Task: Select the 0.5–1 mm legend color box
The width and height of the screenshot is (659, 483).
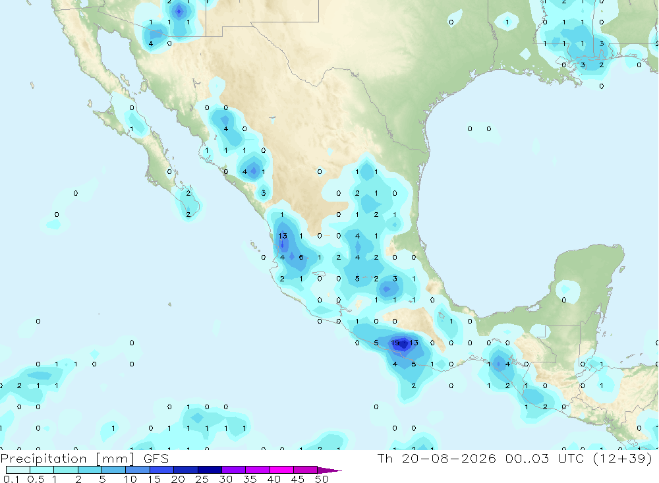Action: click(x=42, y=470)
